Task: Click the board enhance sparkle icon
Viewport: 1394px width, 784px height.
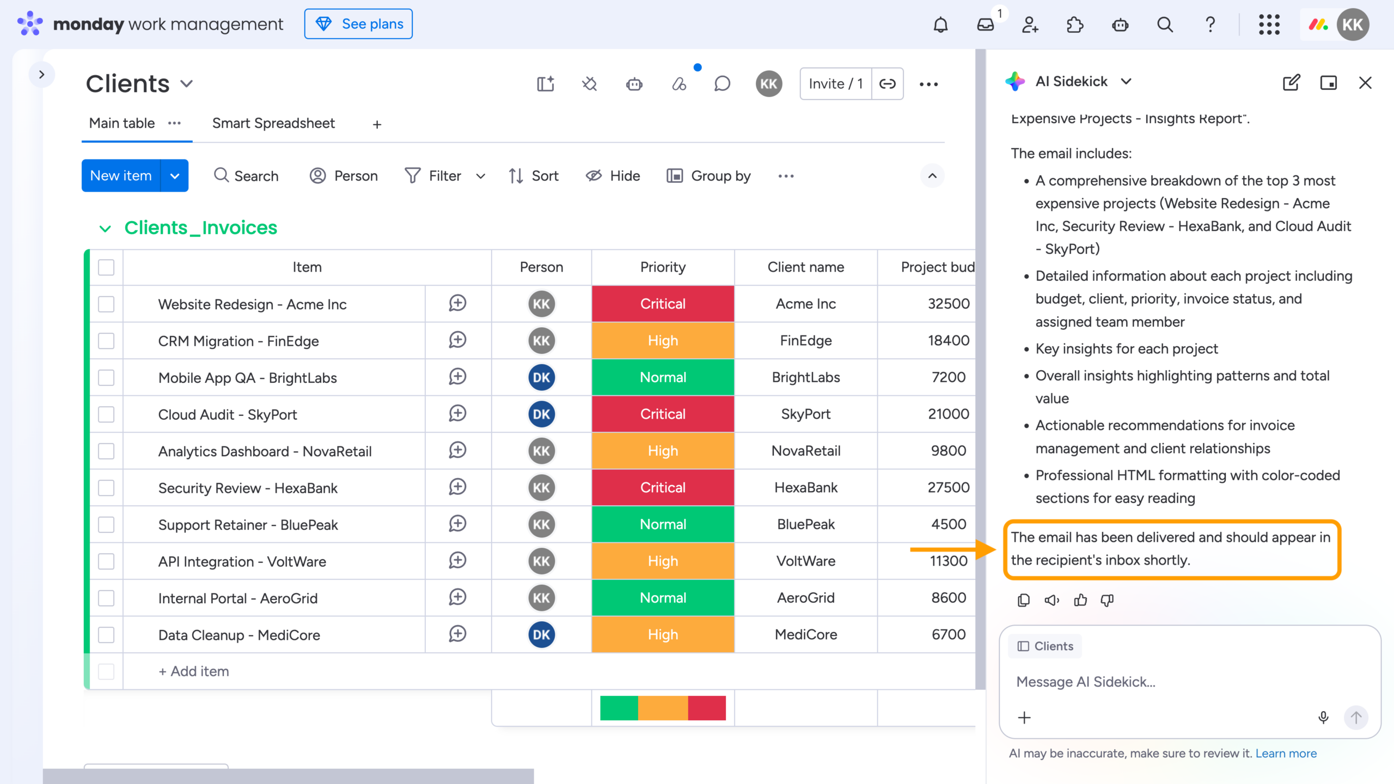Action: click(x=545, y=84)
